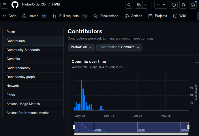The image size is (199, 136).
Task: Expand the Copilot dropdown arrow
Action: (145, 5)
